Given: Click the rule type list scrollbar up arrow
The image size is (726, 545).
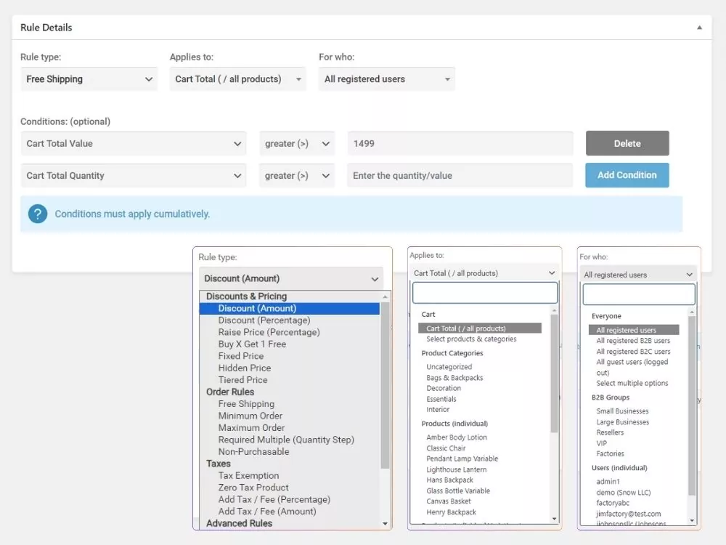Looking at the screenshot, I should click(x=386, y=296).
